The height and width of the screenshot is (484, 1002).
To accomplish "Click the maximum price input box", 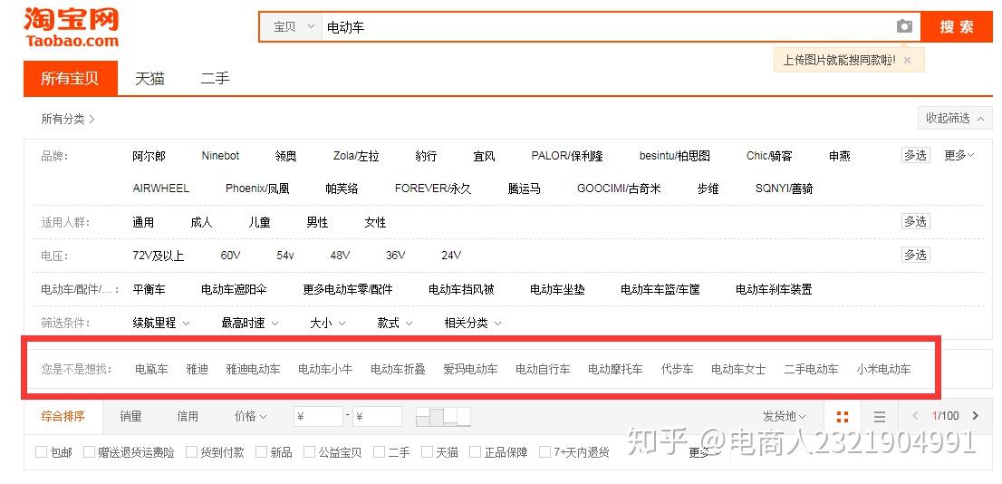I will click(377, 417).
